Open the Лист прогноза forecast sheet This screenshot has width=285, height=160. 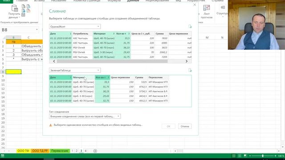[x=207, y=12]
